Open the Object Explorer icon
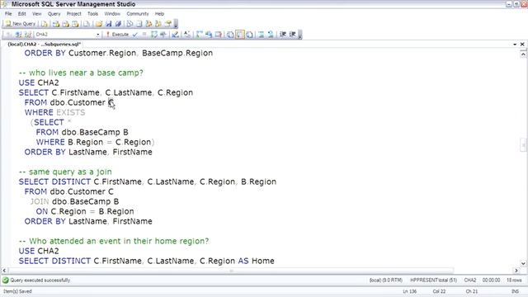Screen dimensions: 528x297 pyautogui.click(x=148, y=24)
